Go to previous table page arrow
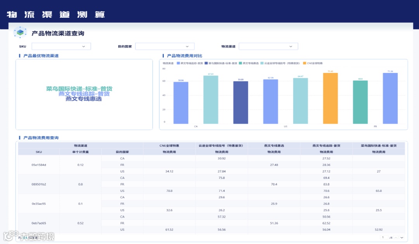The width and height of the screenshot is (419, 244). click(x=396, y=237)
